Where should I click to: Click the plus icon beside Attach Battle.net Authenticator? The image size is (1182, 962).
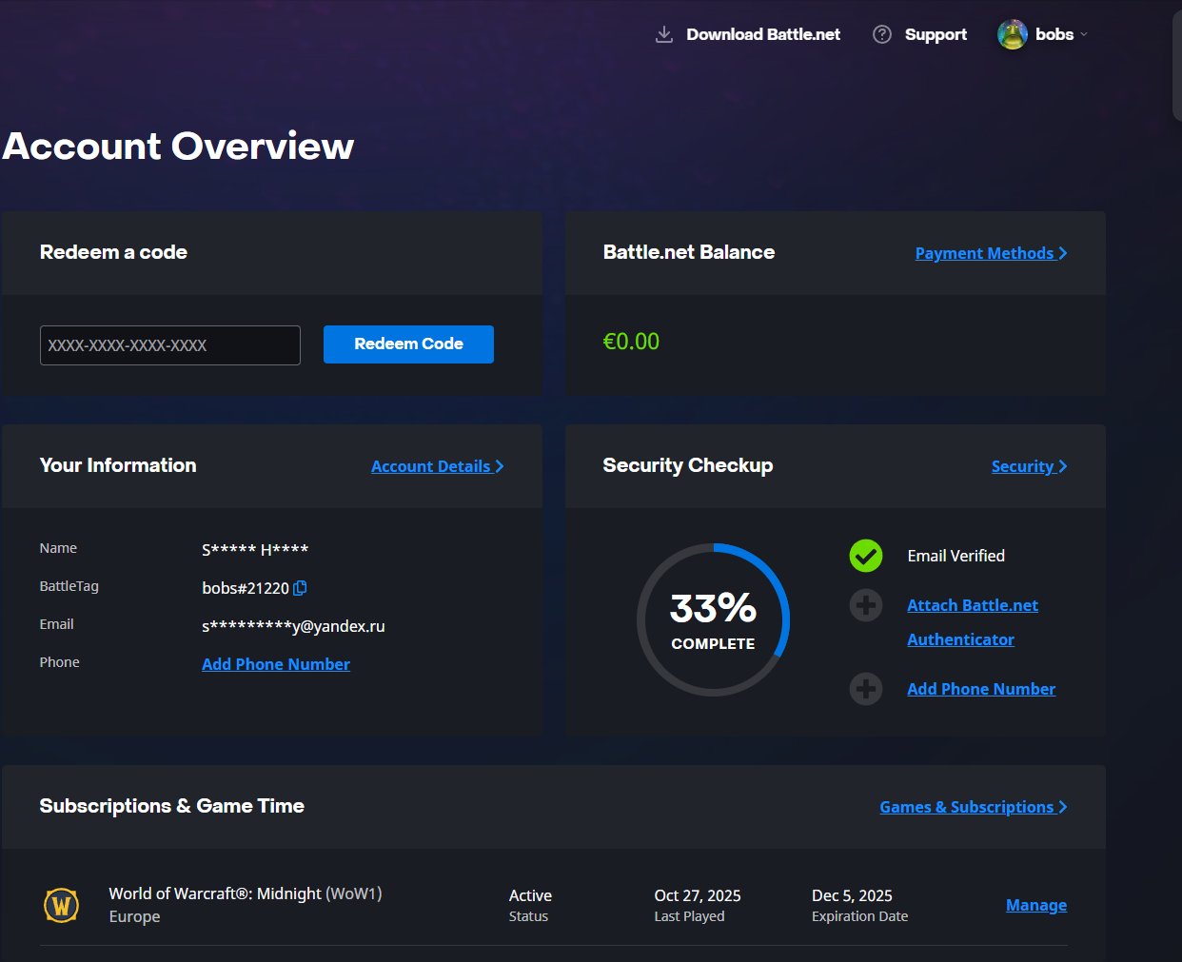click(x=866, y=605)
